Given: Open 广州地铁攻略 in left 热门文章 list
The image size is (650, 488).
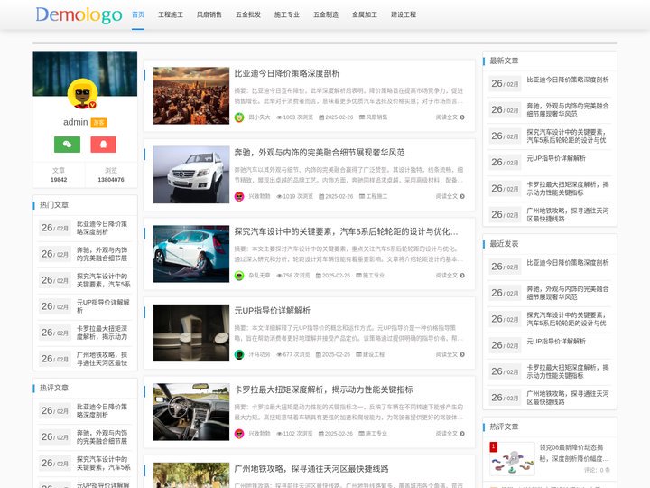Looking at the screenshot, I should (102, 359).
